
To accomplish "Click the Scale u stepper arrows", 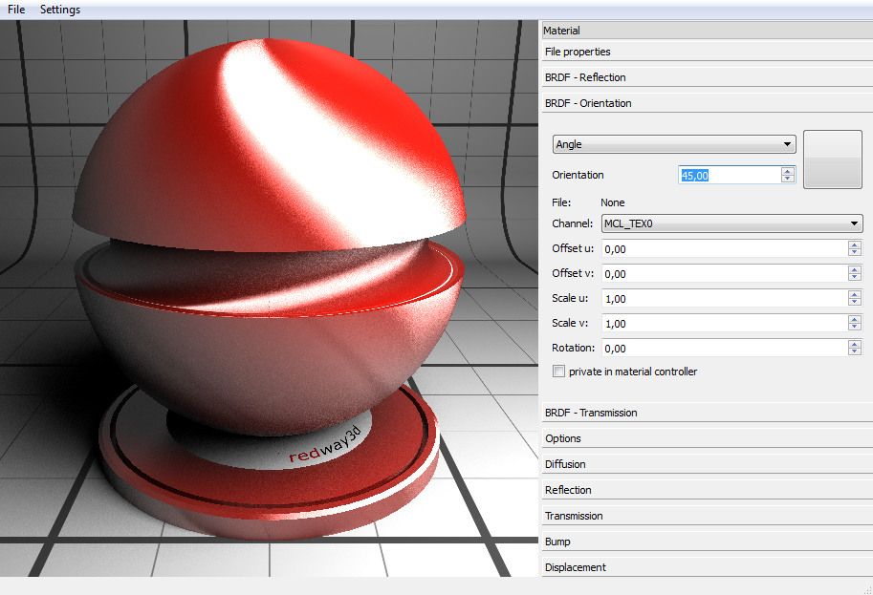I will tap(855, 299).
